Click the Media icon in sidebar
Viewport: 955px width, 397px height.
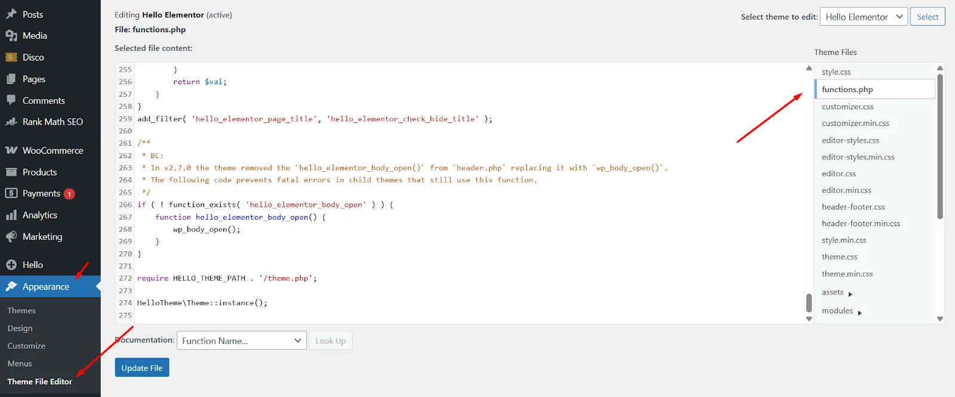point(11,36)
